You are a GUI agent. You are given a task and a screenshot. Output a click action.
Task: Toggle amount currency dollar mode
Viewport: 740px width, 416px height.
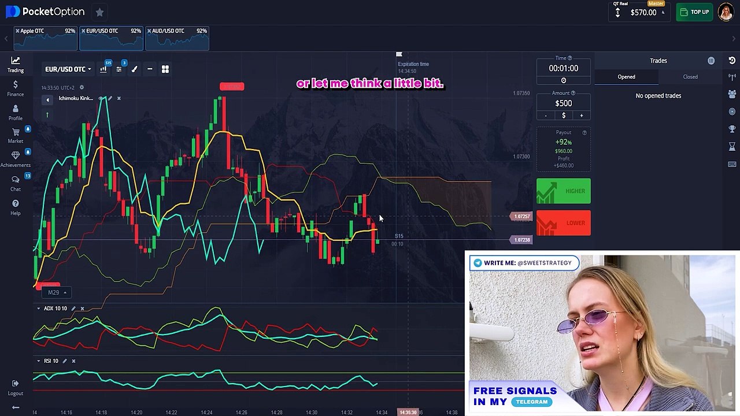point(564,116)
